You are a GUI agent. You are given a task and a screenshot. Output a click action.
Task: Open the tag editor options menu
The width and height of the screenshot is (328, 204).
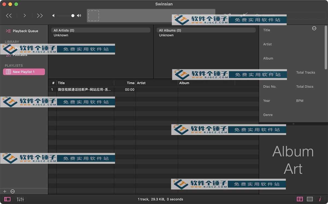314,28
